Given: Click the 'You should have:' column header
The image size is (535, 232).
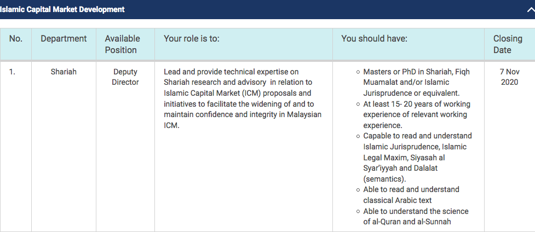Looking at the screenshot, I should [374, 39].
